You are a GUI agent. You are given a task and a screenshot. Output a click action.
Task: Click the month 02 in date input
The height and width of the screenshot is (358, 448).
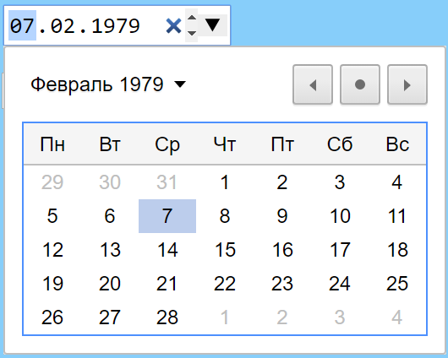[x=64, y=25]
